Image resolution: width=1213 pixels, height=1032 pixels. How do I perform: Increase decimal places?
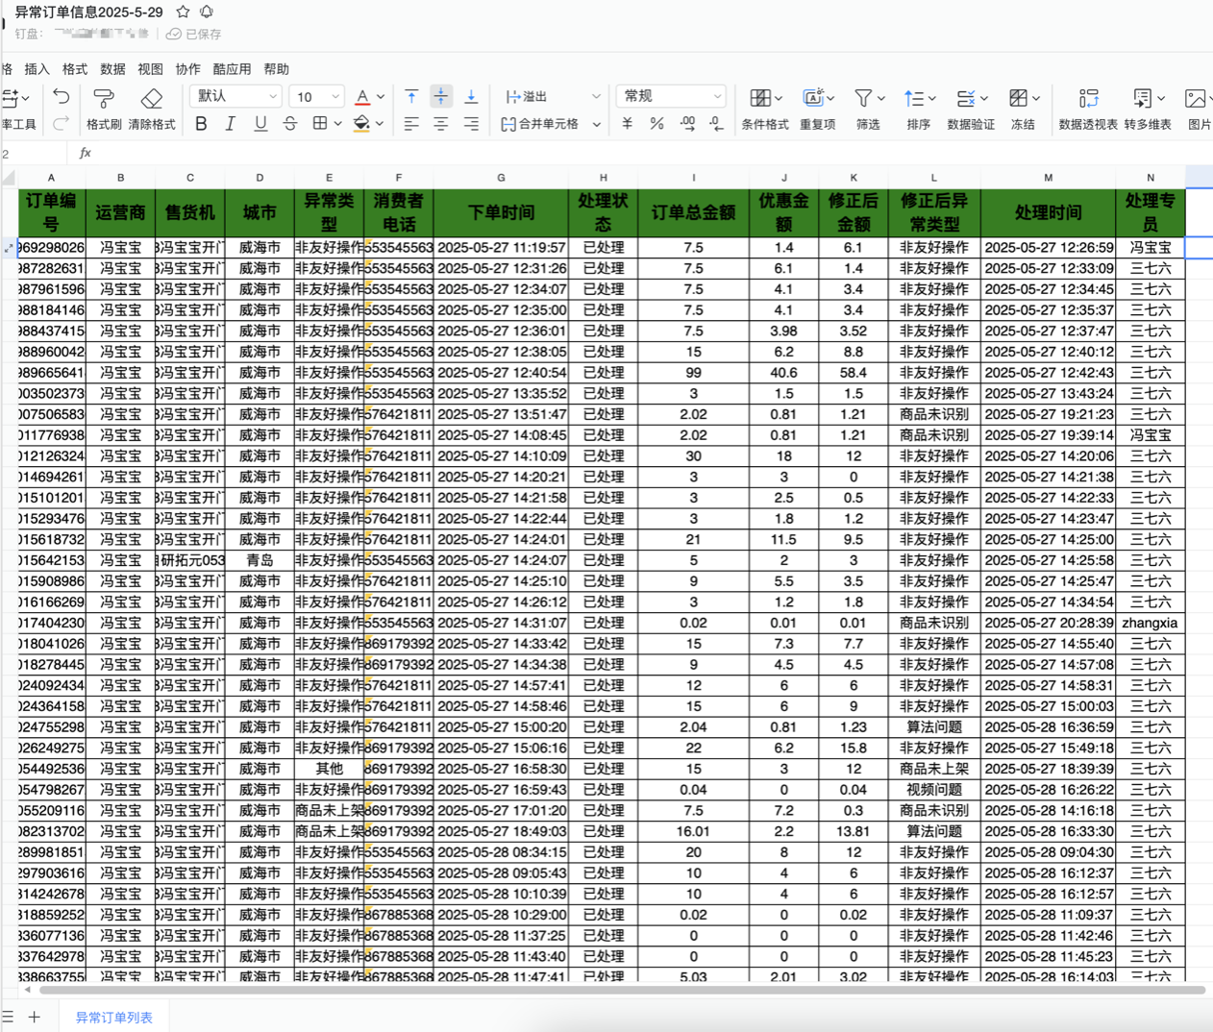coord(687,123)
